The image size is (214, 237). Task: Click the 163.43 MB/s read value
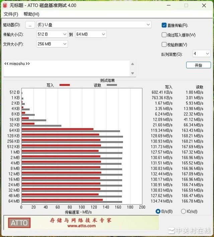pos(193,130)
